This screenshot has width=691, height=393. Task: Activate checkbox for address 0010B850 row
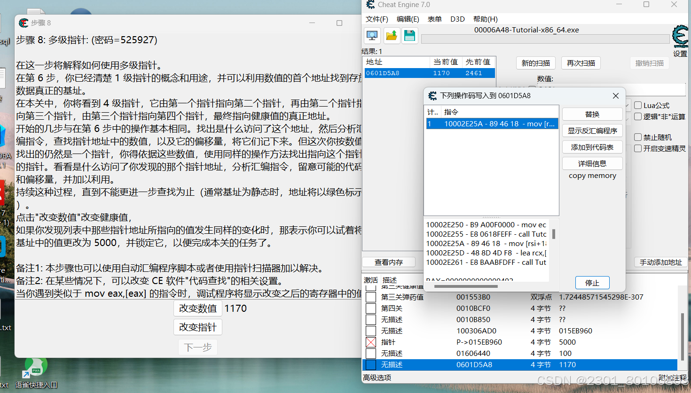click(x=371, y=320)
